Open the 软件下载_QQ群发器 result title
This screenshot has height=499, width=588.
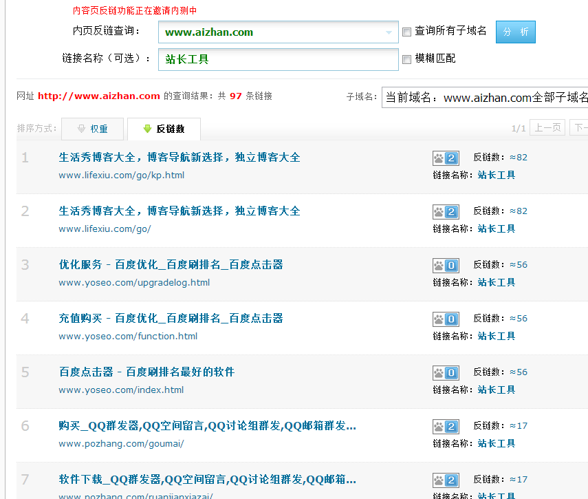208,479
